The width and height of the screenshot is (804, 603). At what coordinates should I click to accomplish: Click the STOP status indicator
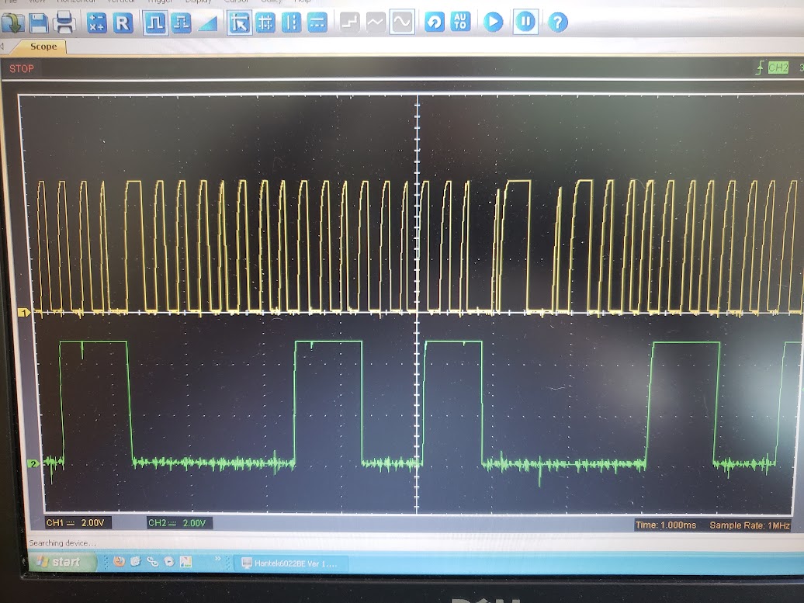pyautogui.click(x=22, y=69)
